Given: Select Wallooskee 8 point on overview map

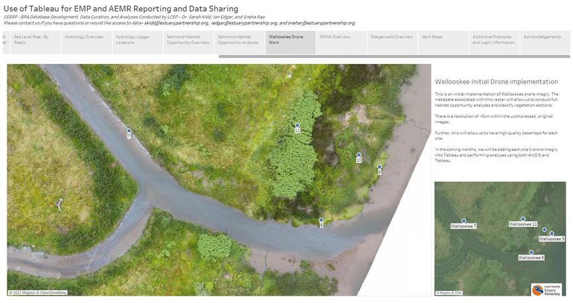Looking at the screenshot, I should point(531,252).
